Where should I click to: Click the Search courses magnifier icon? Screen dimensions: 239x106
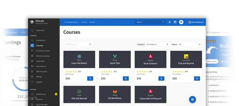pyautogui.click(x=90, y=44)
